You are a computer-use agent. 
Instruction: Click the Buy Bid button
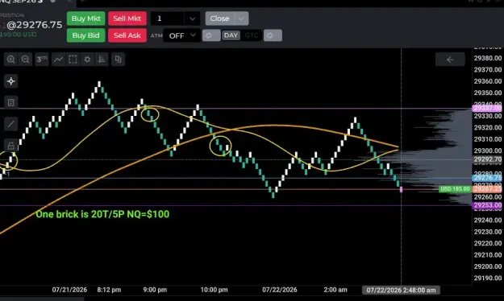[85, 35]
